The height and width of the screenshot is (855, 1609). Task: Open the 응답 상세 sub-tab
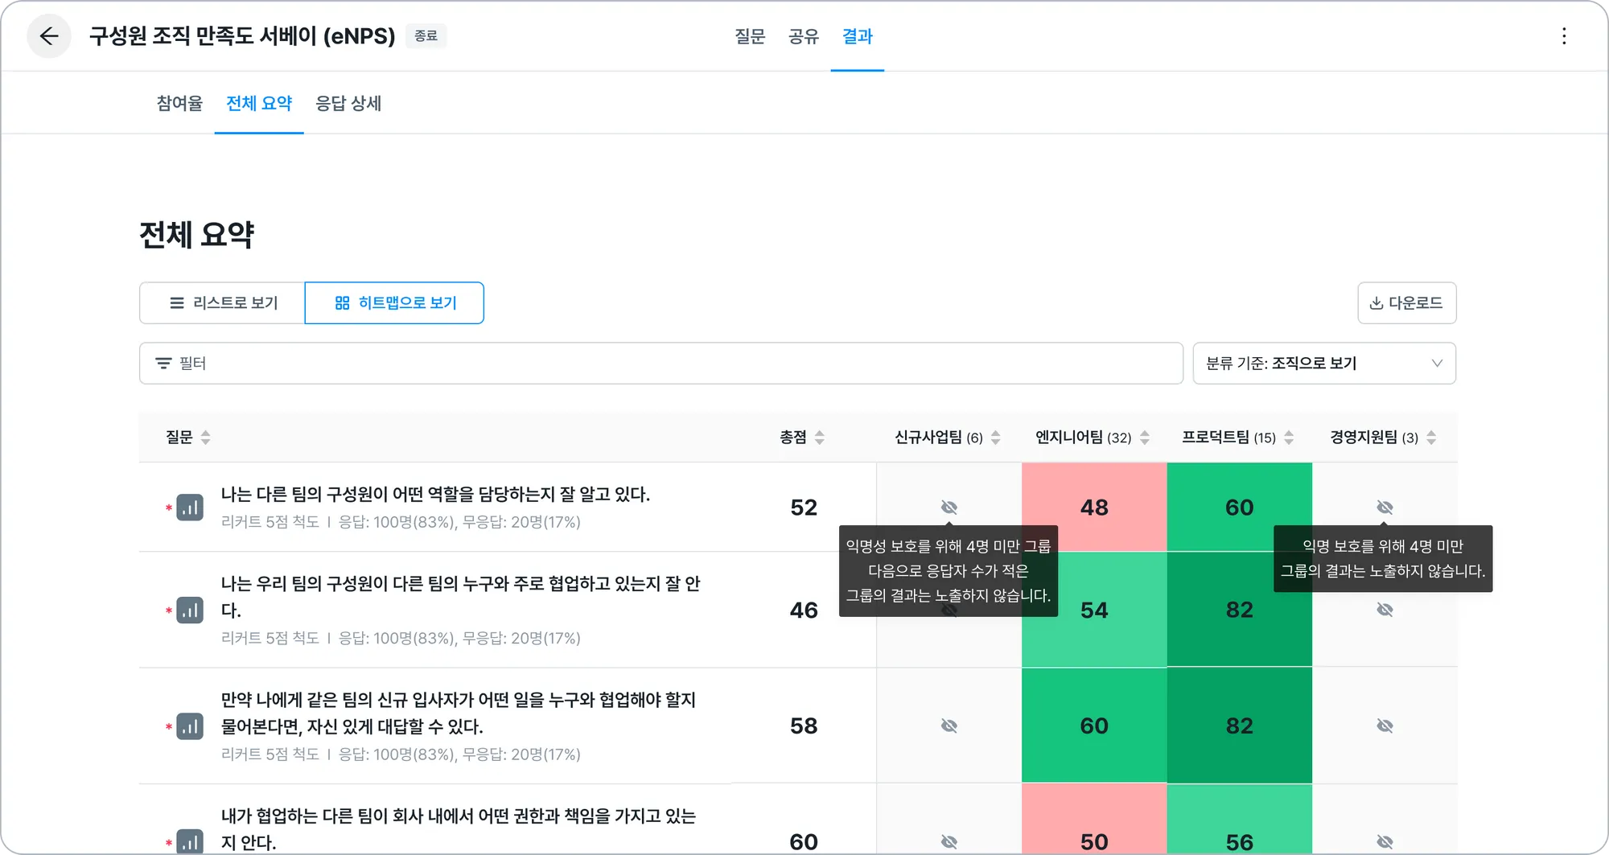(348, 103)
